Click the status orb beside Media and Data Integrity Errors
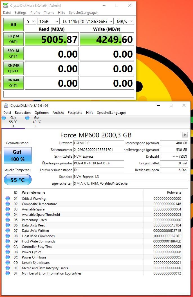193x297 pixels. (8, 268)
